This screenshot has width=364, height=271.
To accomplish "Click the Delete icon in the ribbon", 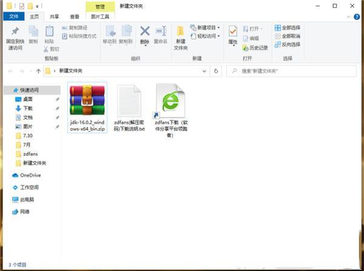I will [x=144, y=31].
